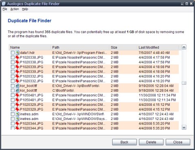Click path E:\Old_Drive\-V- Xp\Program Files\...
Image resolution: width=195 pixels, height=150 pixels.
click(x=80, y=53)
